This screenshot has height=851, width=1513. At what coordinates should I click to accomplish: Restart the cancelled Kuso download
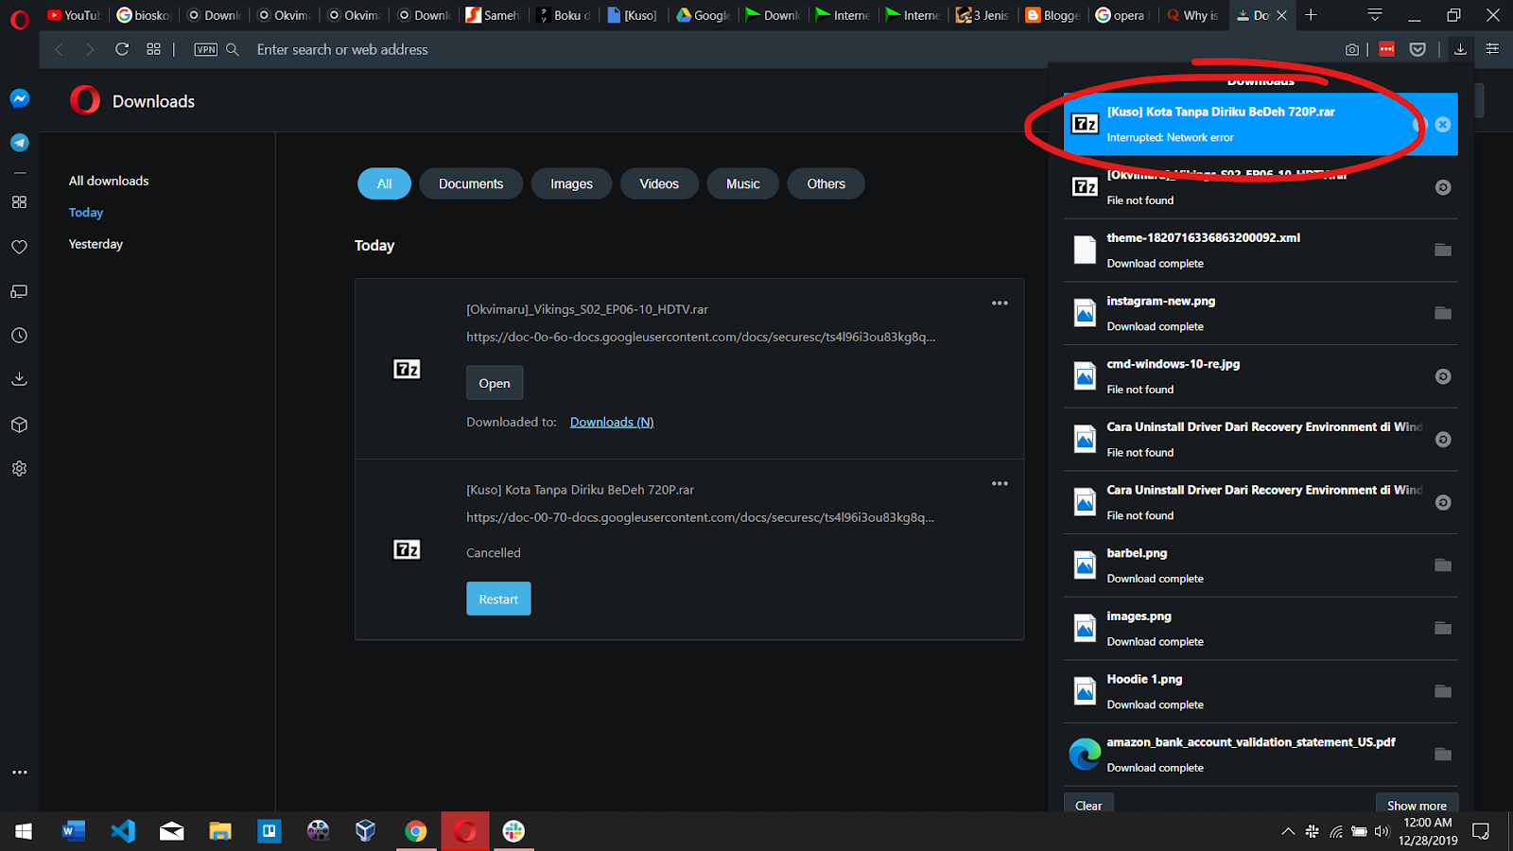pos(498,598)
